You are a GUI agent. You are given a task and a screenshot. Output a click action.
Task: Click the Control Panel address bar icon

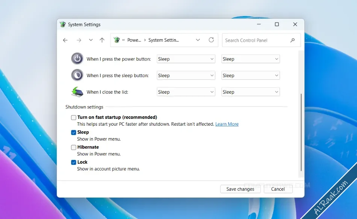[116, 40]
